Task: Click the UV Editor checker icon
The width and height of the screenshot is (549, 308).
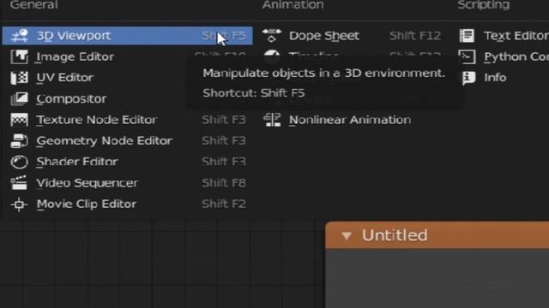Action: tap(19, 78)
